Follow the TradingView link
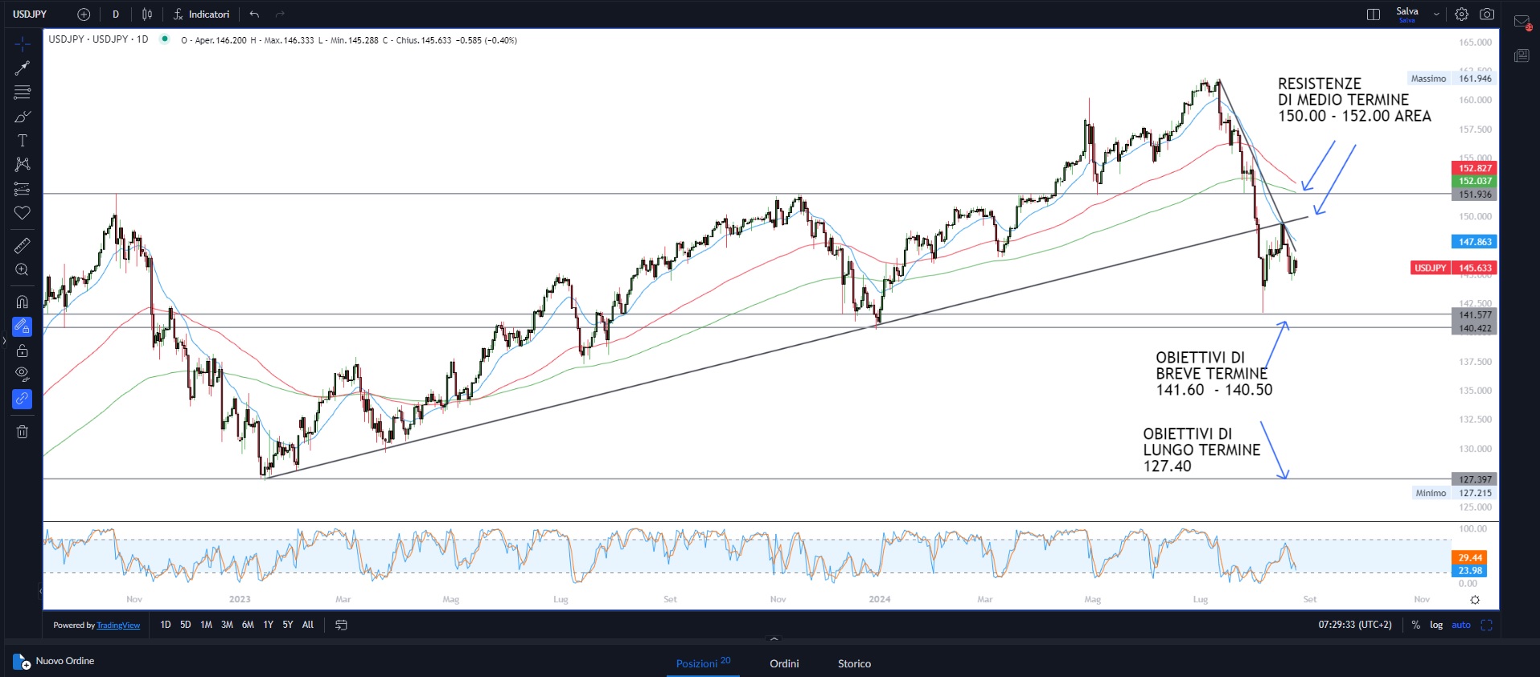 (118, 626)
